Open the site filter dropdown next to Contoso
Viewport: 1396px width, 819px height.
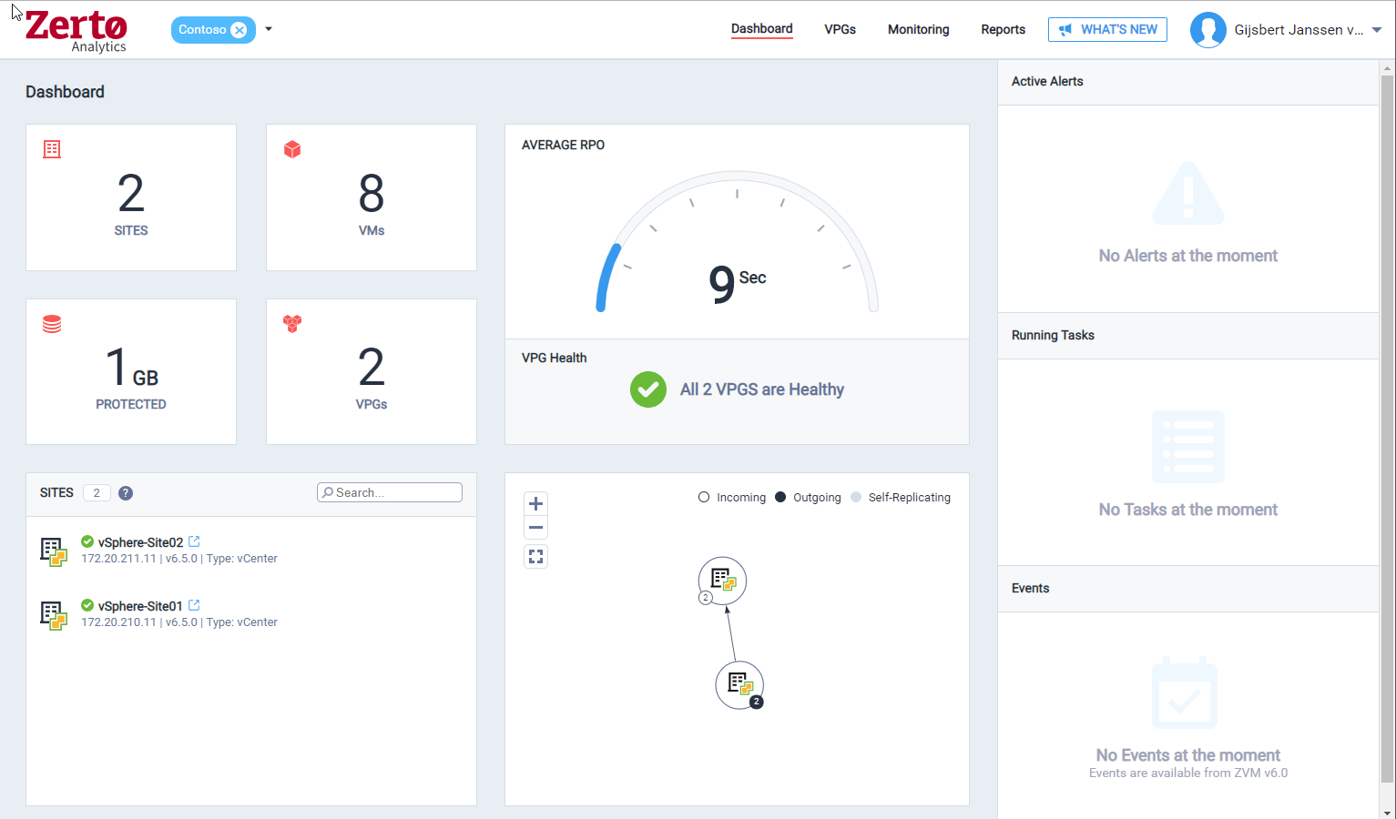pyautogui.click(x=268, y=29)
